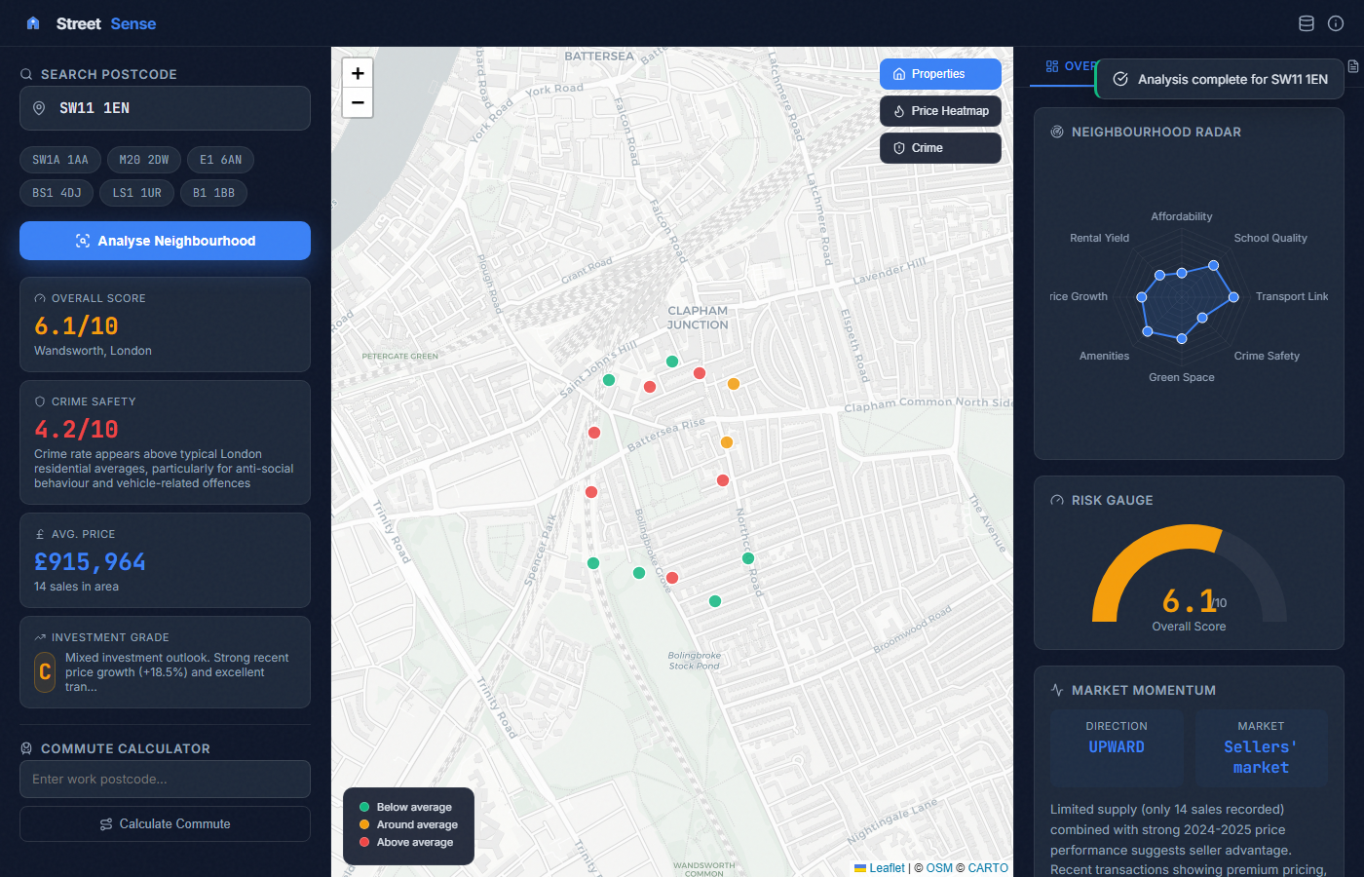Screen dimensions: 1364x877
Task: Open the report document icon beside Overview
Action: tap(1351, 65)
